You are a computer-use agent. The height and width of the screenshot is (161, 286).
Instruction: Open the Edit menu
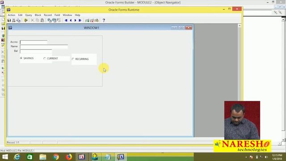[x=20, y=15]
